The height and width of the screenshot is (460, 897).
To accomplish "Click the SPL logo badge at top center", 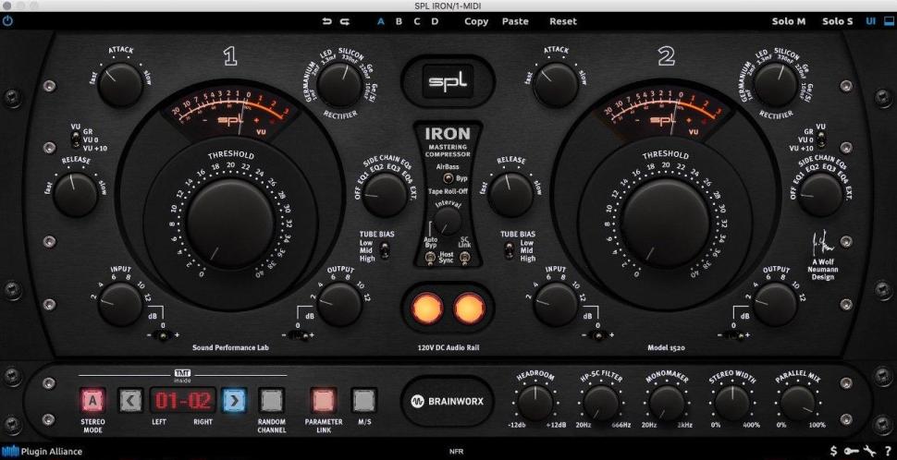I will 448,80.
